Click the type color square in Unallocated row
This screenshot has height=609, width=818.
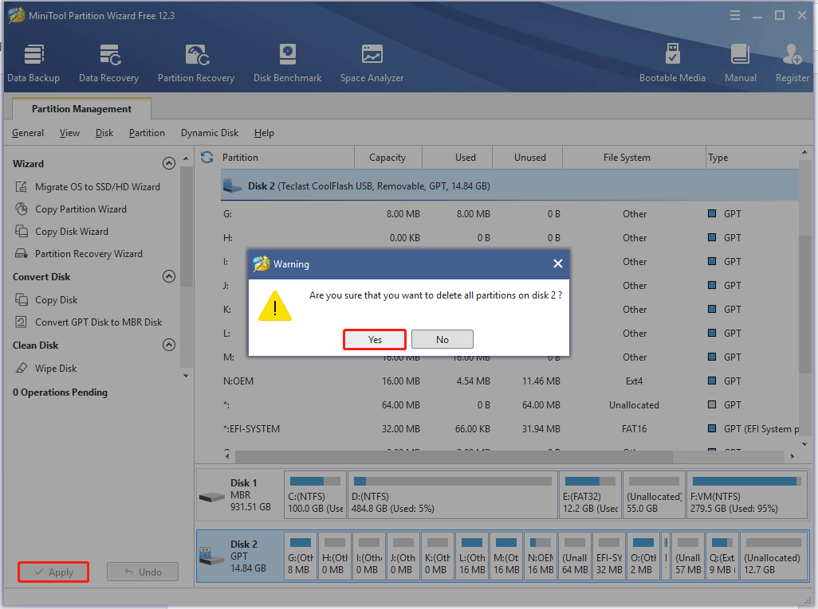[712, 404]
